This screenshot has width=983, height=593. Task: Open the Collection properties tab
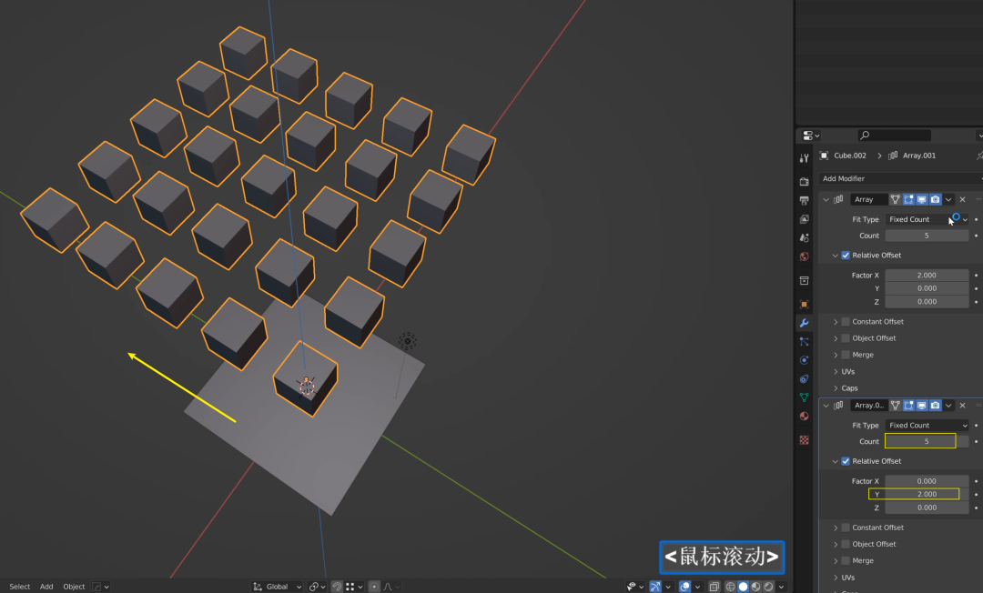pyautogui.click(x=805, y=280)
